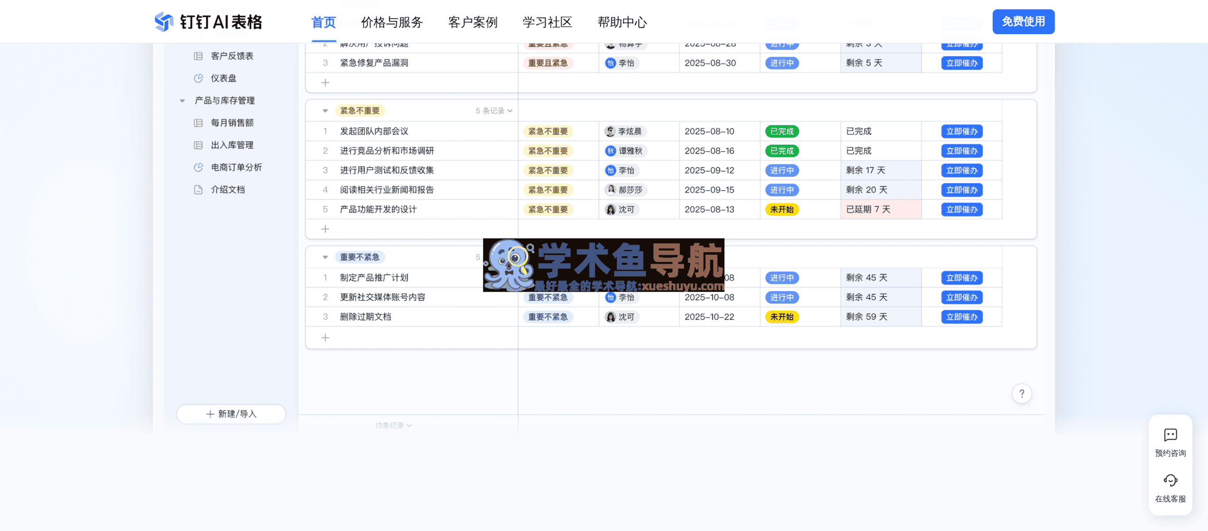Select 每月销售额 in sidebar
The image size is (1208, 531).
click(x=232, y=123)
